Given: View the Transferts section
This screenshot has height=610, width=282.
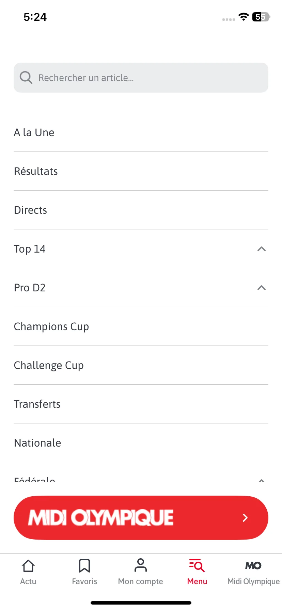Looking at the screenshot, I should 141,404.
